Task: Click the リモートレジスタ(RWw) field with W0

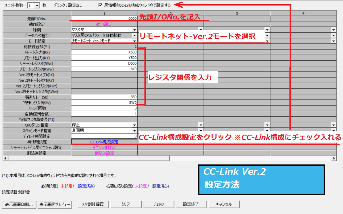Action: pyautogui.click(x=104, y=69)
